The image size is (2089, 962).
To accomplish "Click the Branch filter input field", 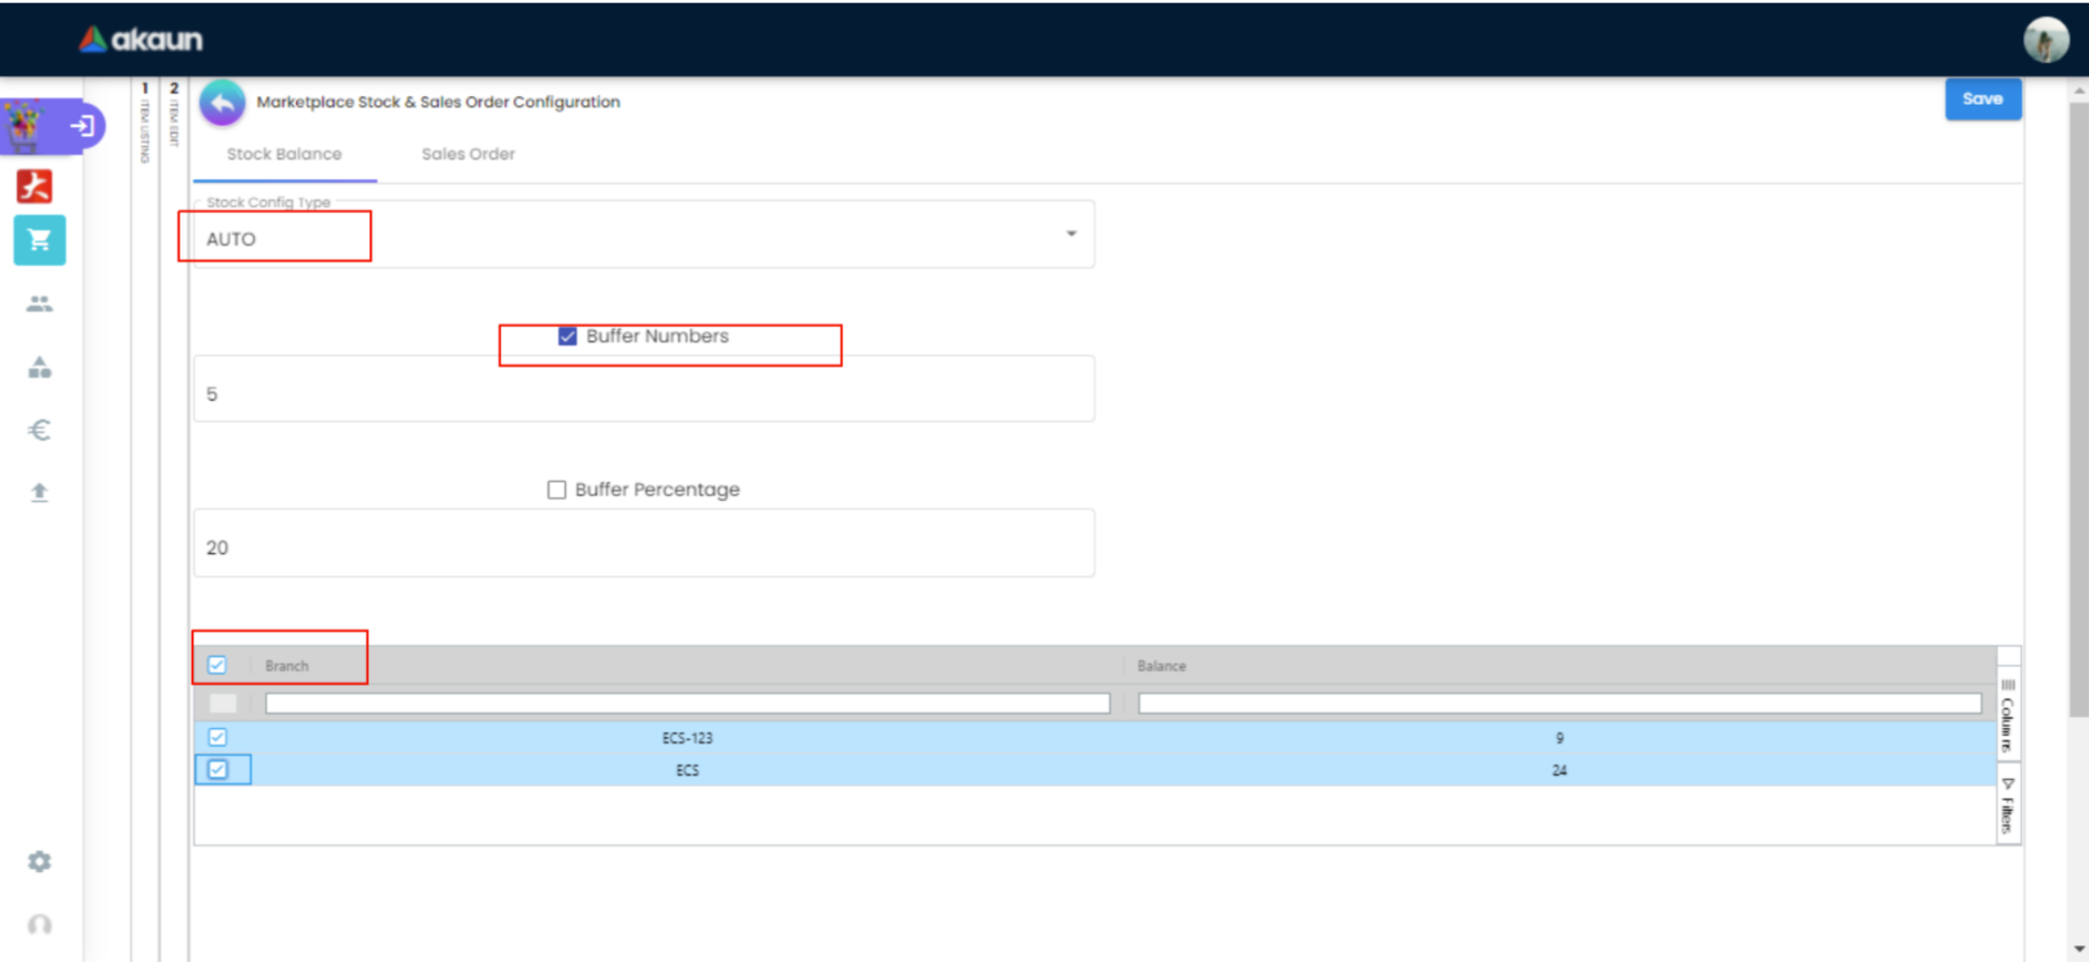I will (x=687, y=704).
